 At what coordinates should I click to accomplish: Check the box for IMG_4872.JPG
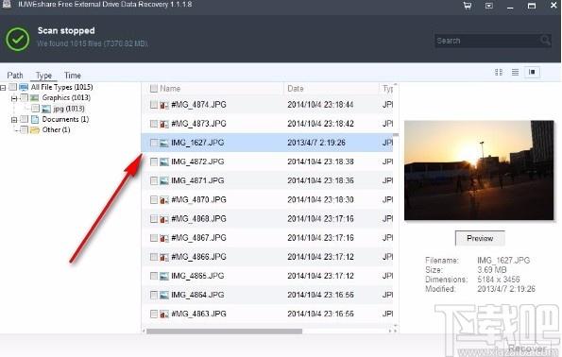[x=154, y=161]
